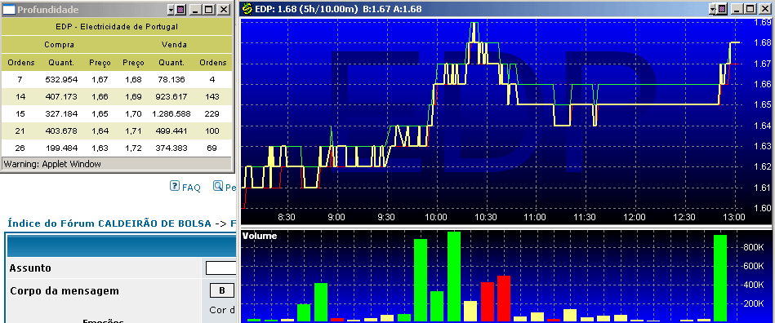Select sell quantity 923.617 cell

point(171,97)
